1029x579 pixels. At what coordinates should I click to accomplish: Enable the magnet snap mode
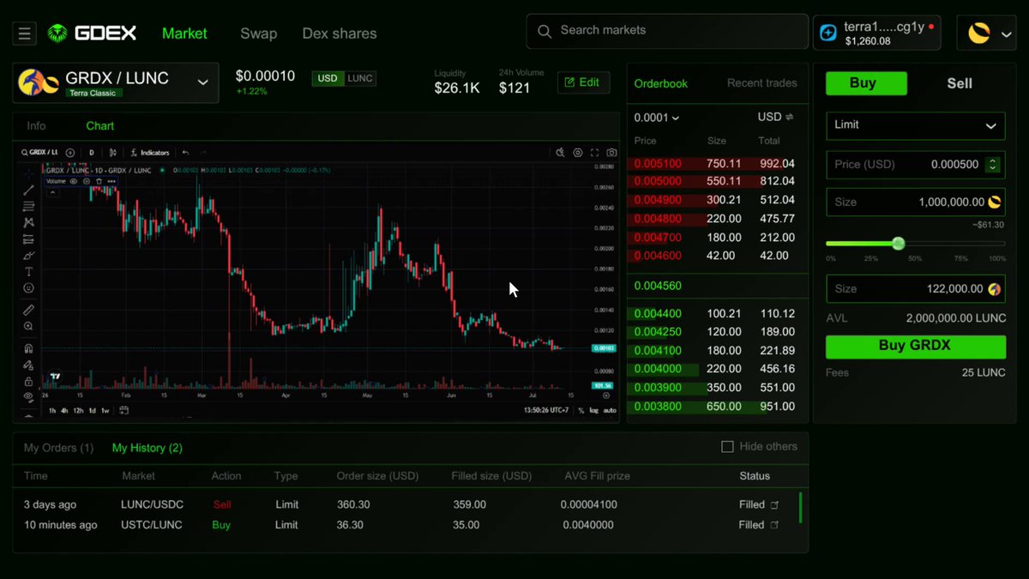coord(29,348)
